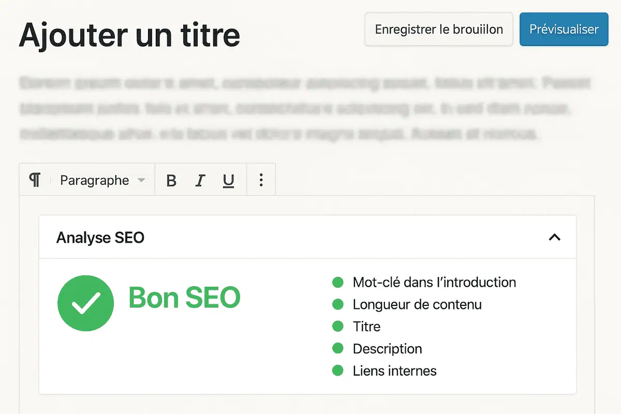Click the status indicator for Longueur de contenu
The width and height of the screenshot is (621, 414).
[337, 305]
